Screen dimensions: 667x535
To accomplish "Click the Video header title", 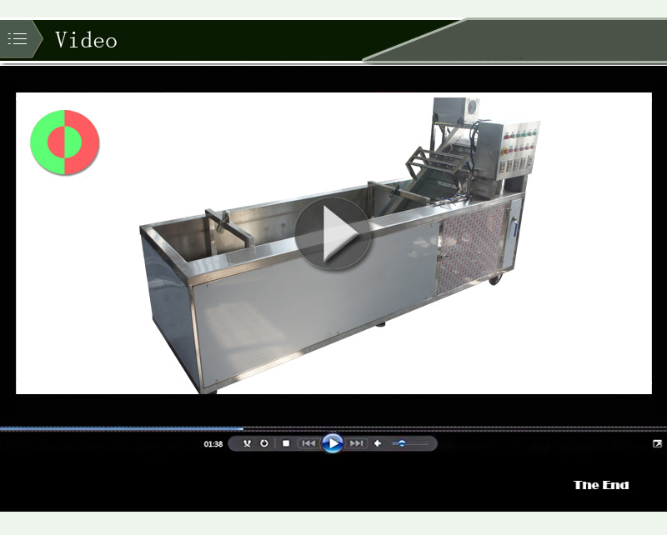I will [86, 39].
